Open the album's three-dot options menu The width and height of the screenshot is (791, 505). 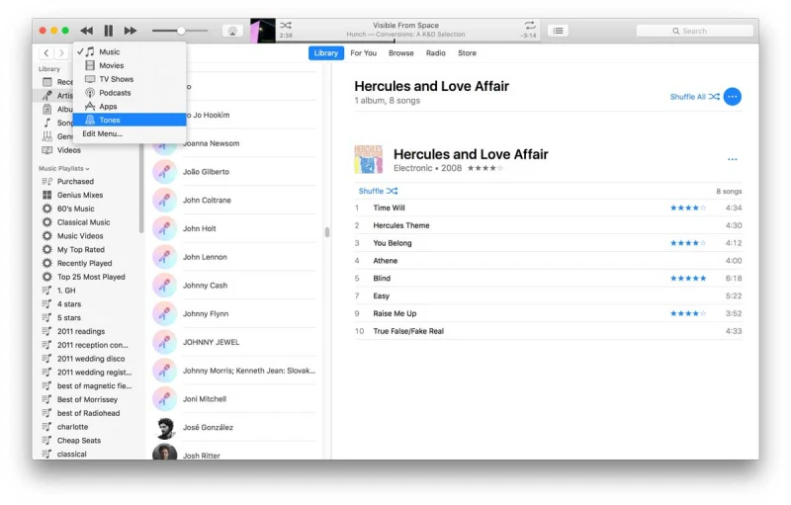pos(732,159)
